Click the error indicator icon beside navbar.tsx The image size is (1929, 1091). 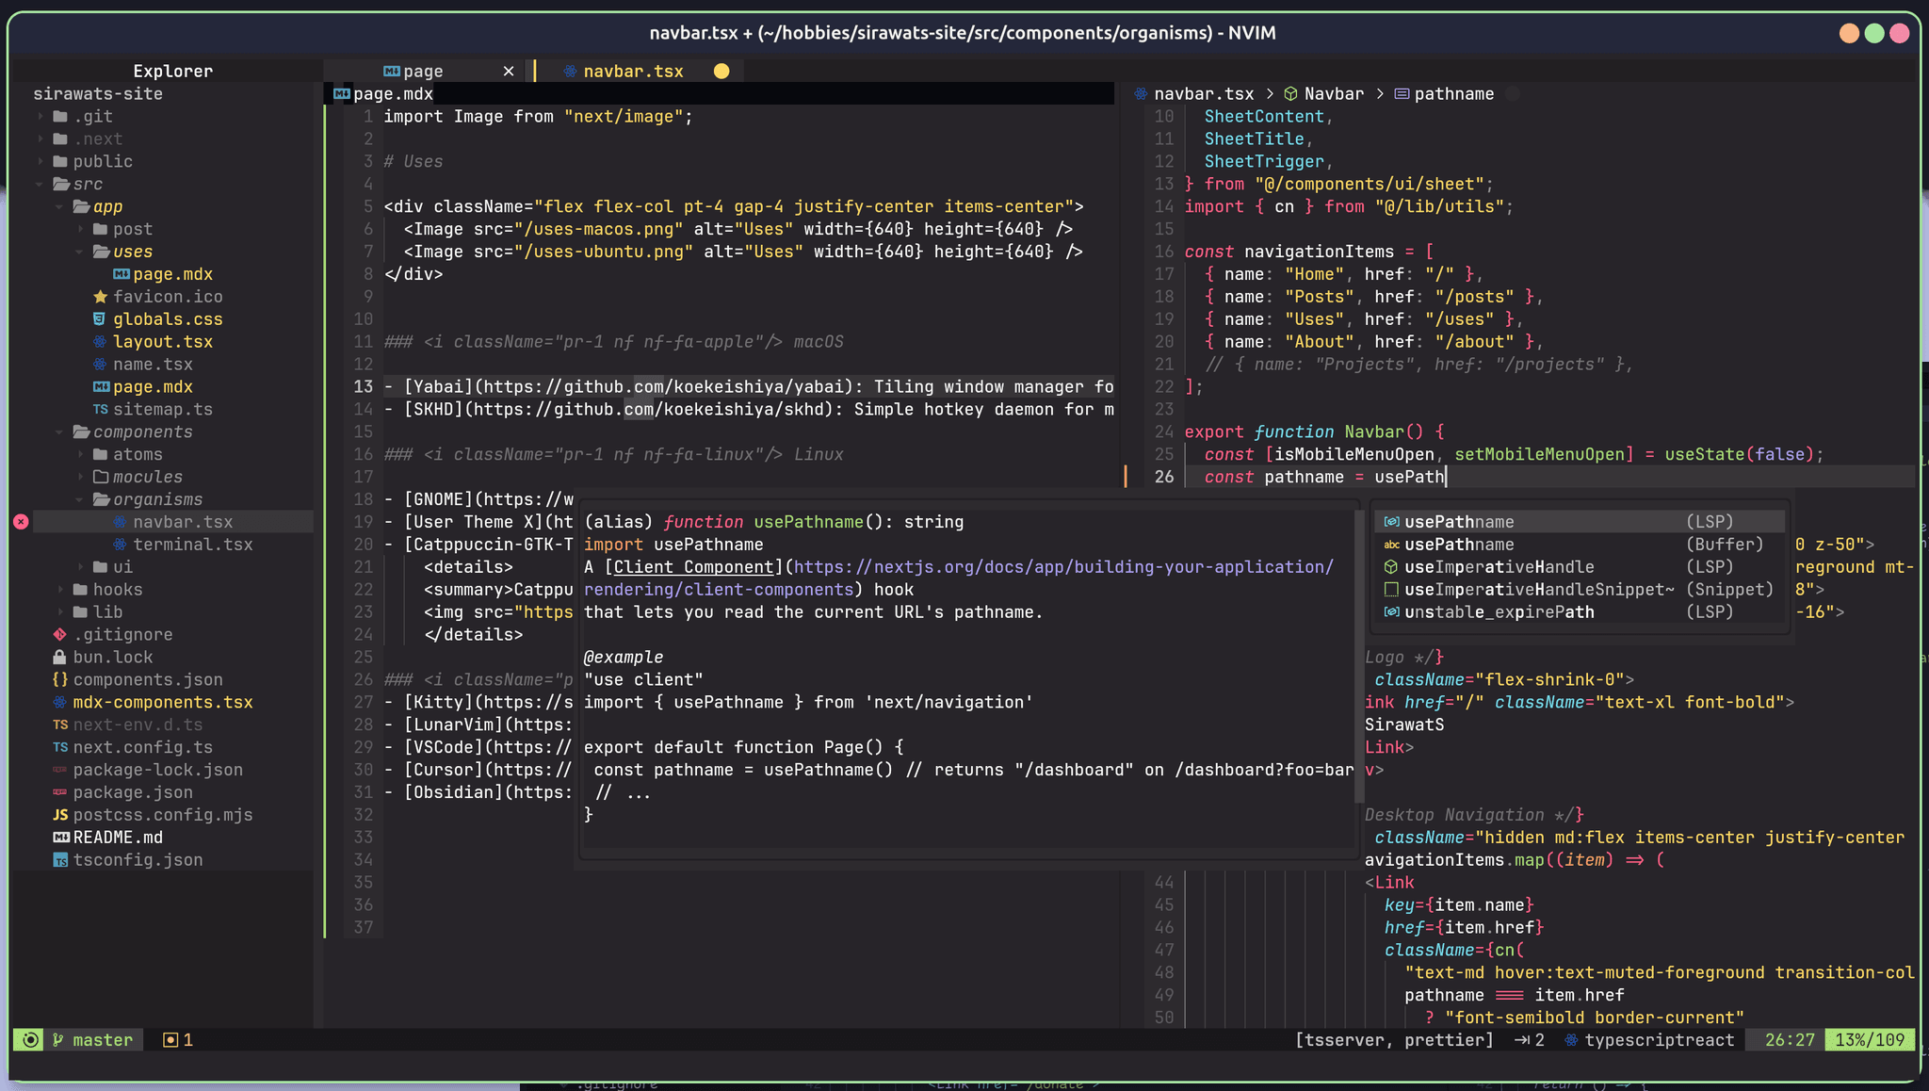click(21, 522)
